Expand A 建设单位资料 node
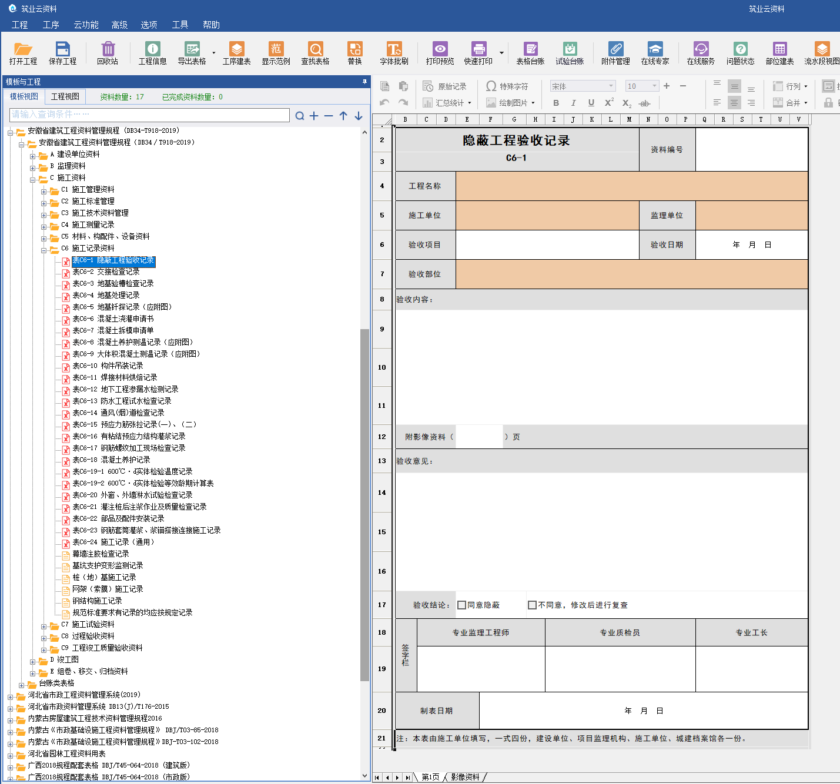 tap(33, 156)
